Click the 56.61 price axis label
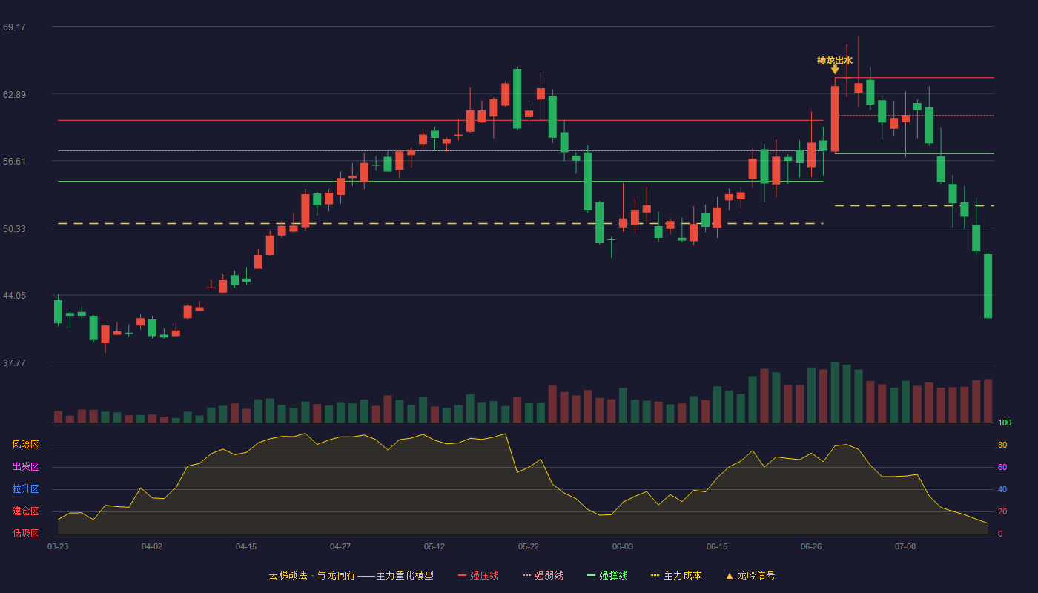1038x593 pixels. (x=14, y=162)
